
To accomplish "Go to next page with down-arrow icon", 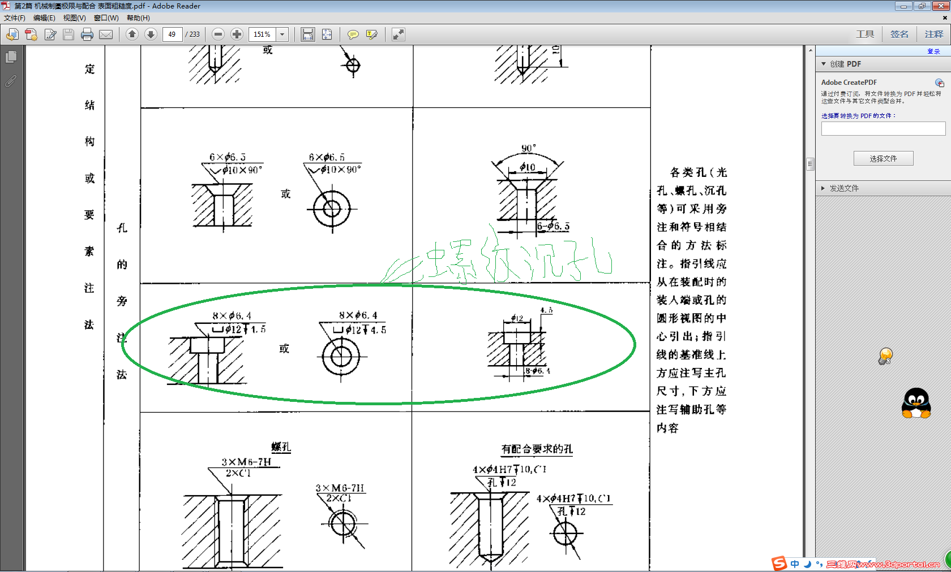I will [151, 34].
